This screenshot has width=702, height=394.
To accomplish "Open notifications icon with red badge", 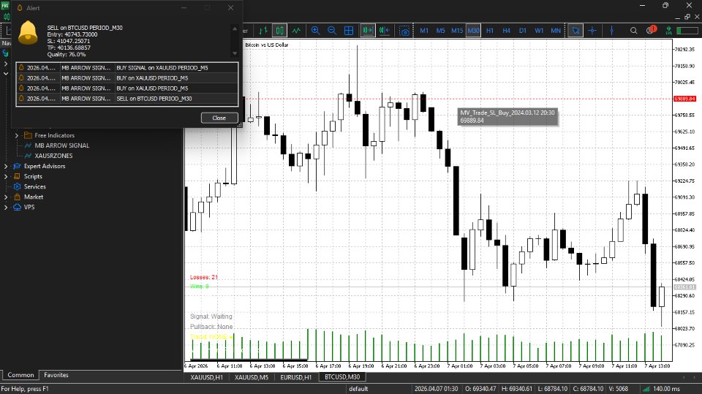I will point(652,30).
